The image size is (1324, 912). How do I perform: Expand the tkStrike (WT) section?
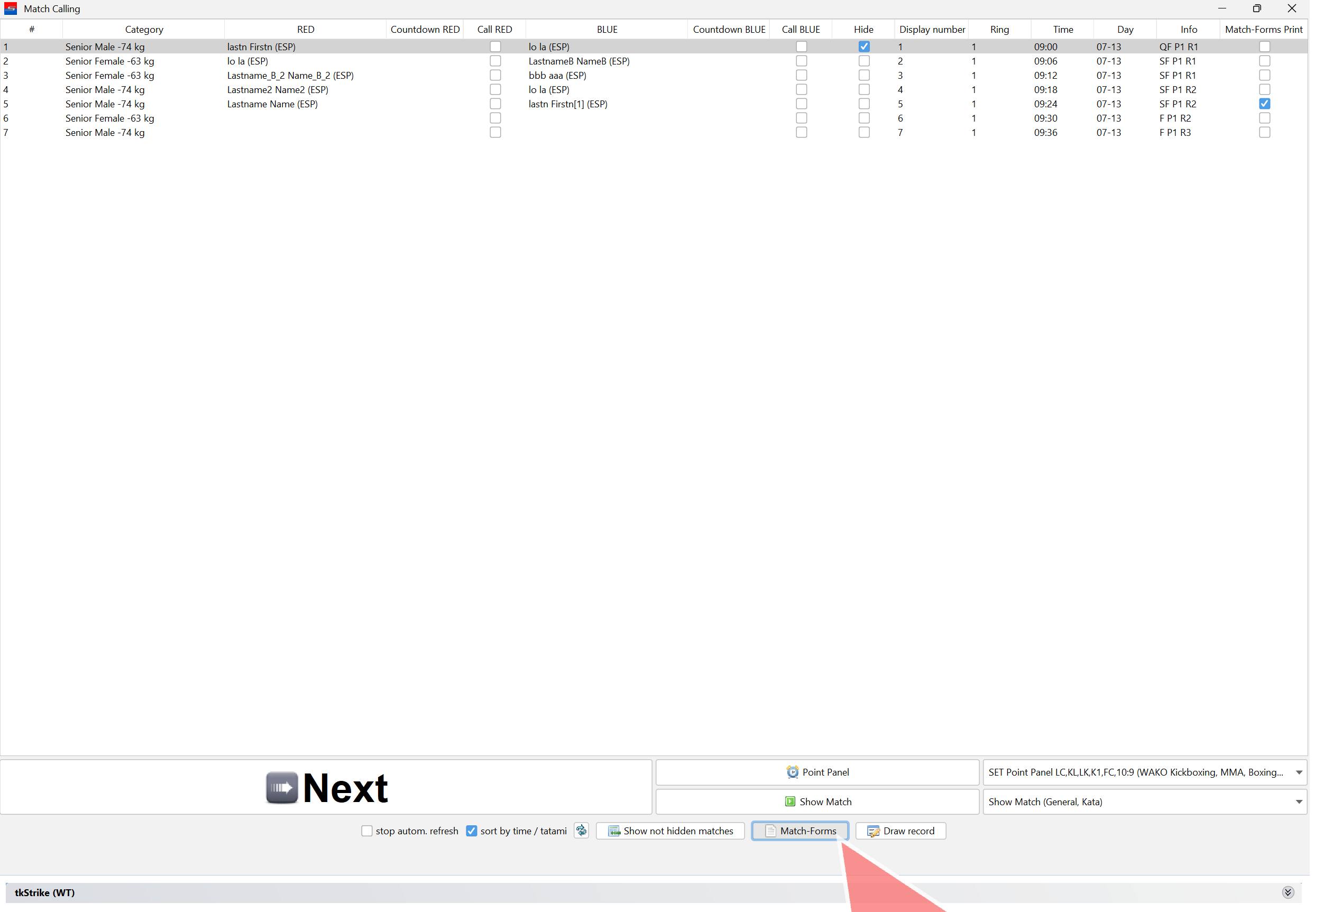pyautogui.click(x=1288, y=892)
